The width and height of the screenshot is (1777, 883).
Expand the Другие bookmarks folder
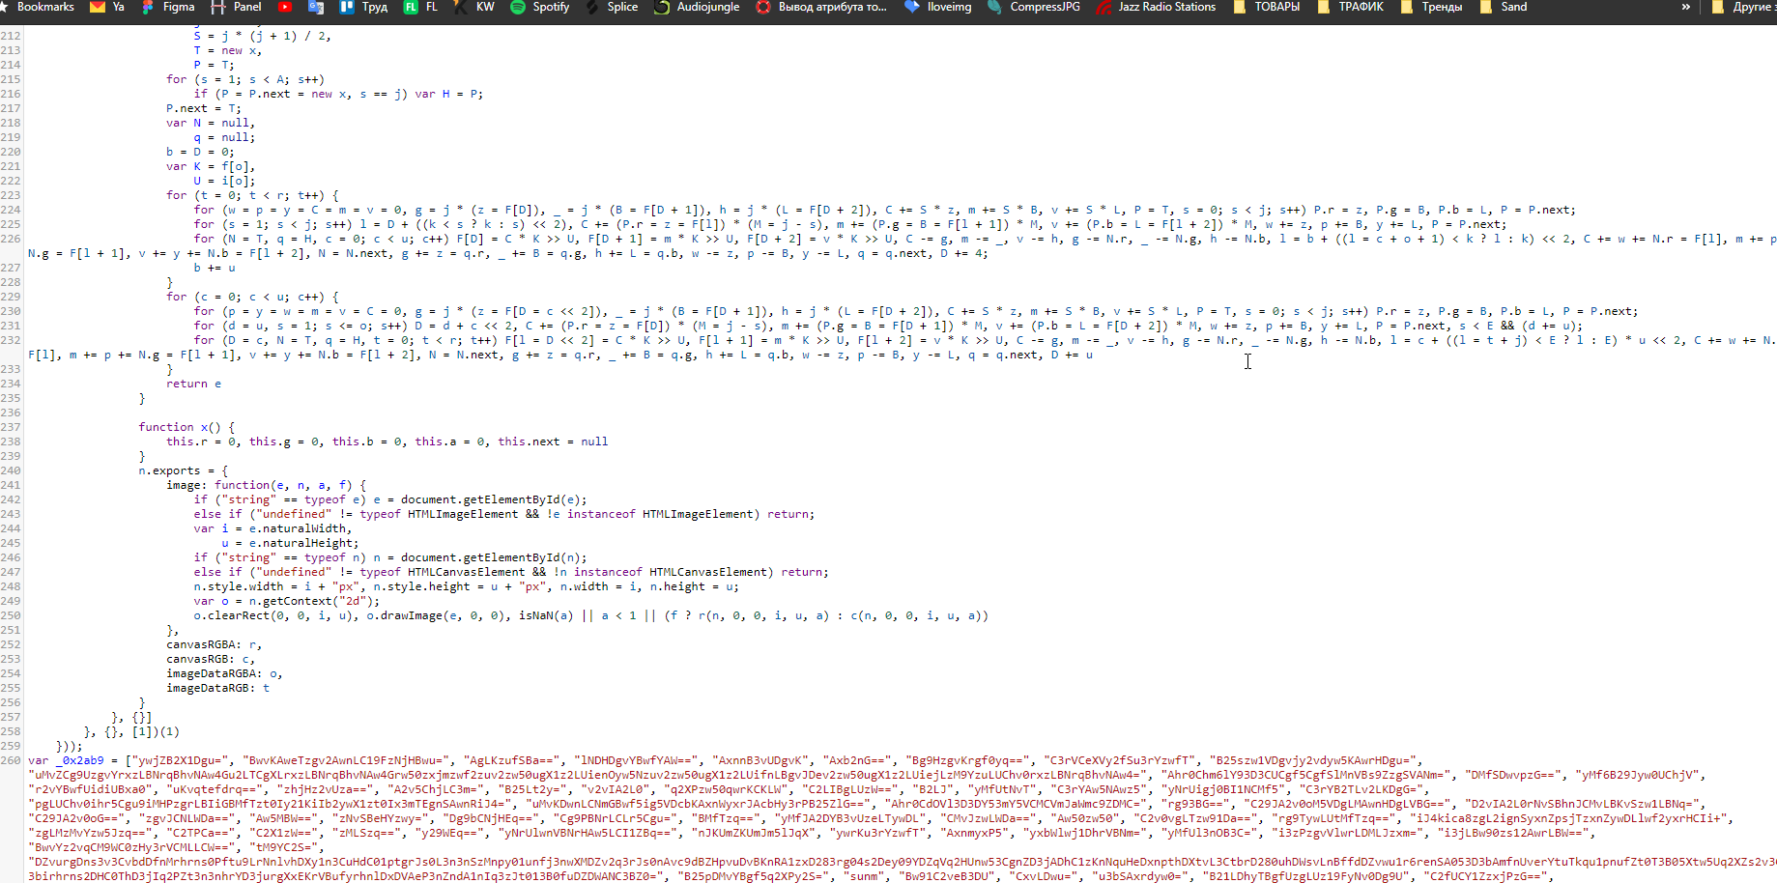click(1743, 7)
